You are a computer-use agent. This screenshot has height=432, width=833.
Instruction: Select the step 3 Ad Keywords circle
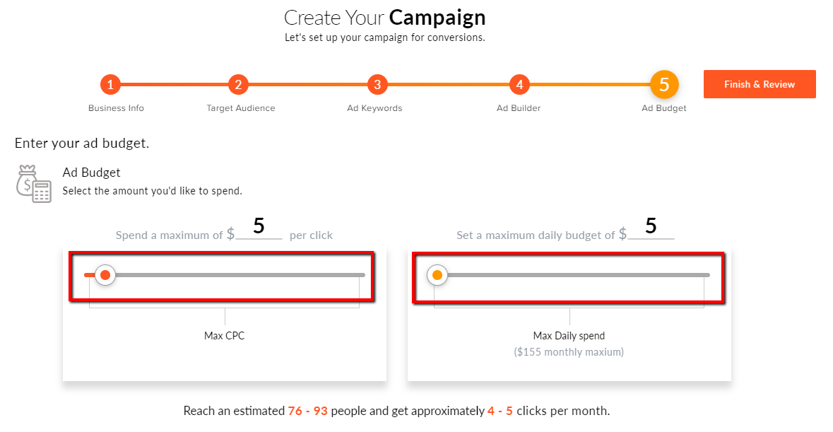coord(377,84)
